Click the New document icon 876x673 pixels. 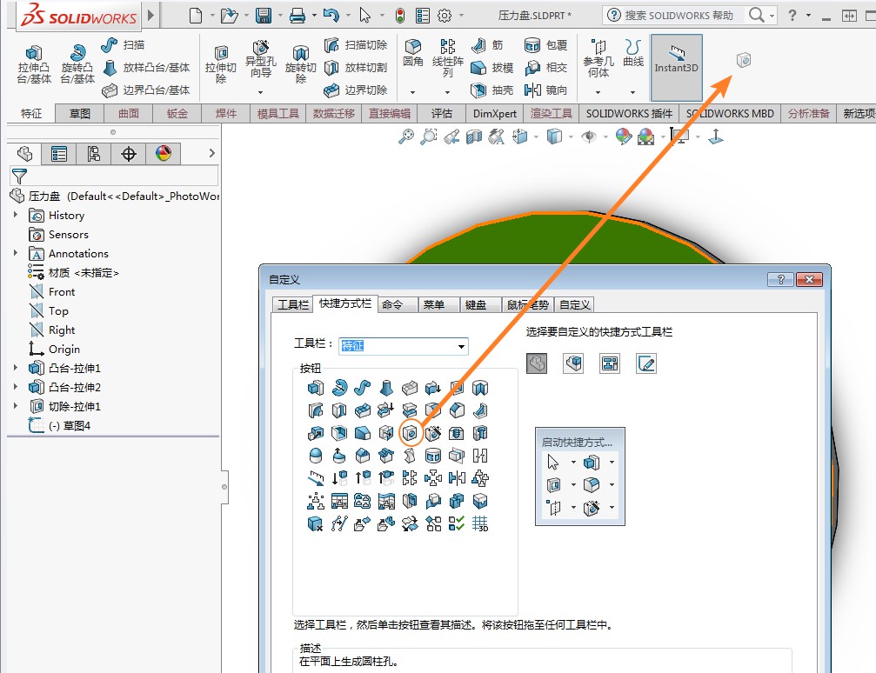(x=196, y=15)
